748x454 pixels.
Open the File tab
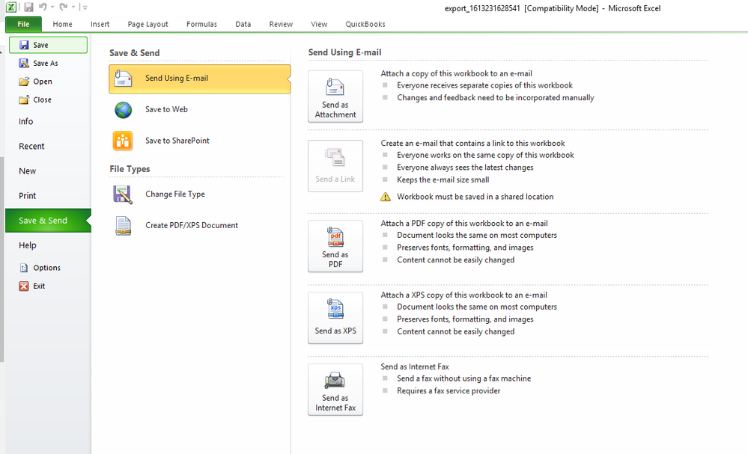coord(23,24)
